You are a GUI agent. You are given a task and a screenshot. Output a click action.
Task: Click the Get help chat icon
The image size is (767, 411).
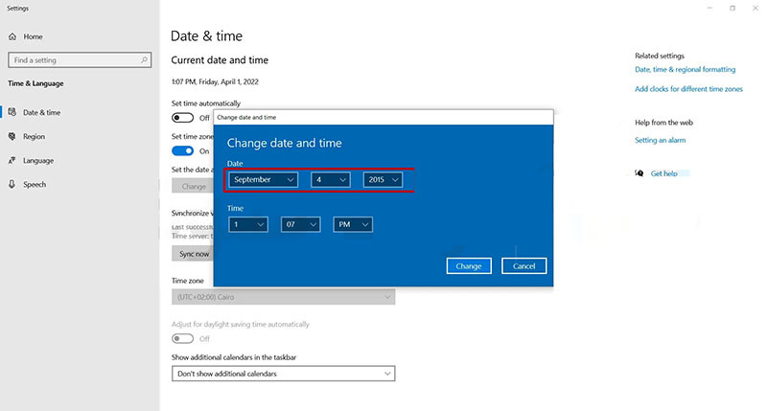point(639,173)
